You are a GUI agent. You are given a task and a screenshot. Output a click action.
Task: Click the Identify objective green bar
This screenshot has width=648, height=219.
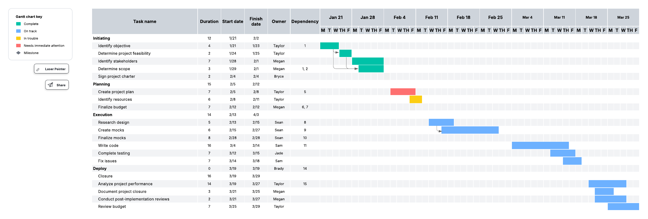329,46
